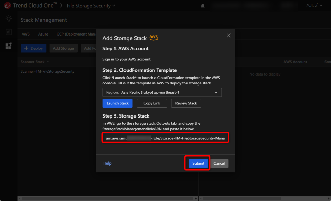Open the notification bell
The image size is (331, 201).
tap(202, 6)
